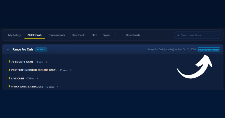225x118 pixels.
Task: Expand the 72 Bounty Game chevron
Action: tap(47, 62)
